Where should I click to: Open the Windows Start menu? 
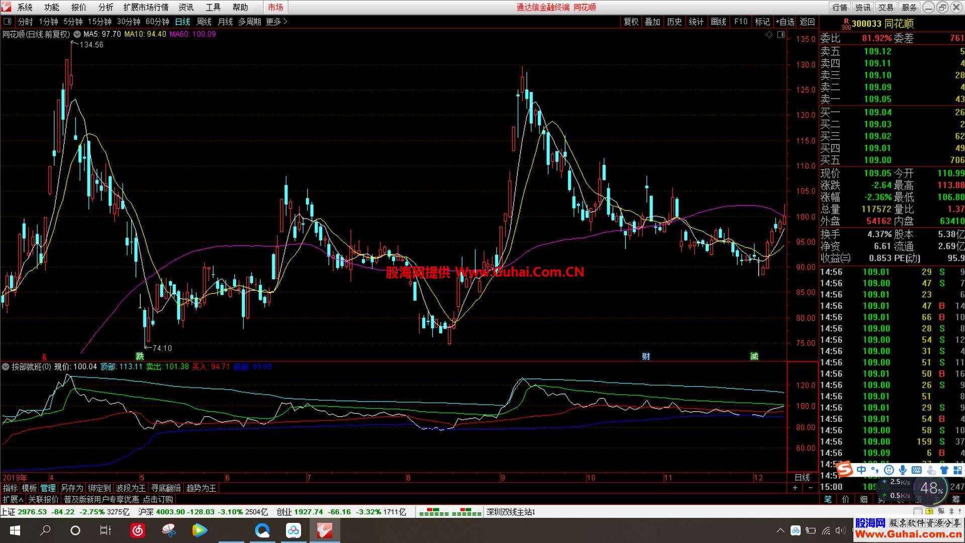[15, 530]
